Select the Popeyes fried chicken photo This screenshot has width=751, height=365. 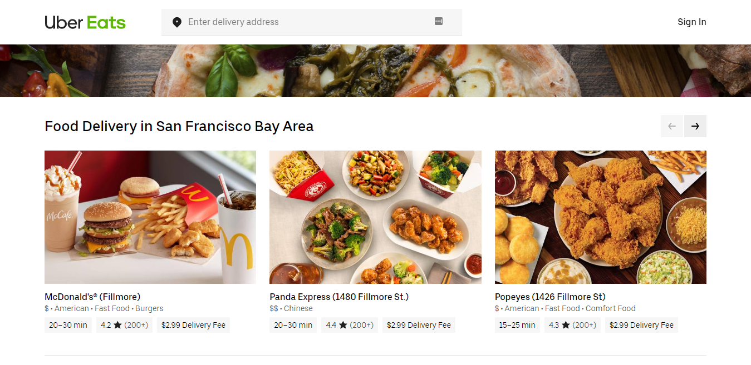tap(600, 217)
